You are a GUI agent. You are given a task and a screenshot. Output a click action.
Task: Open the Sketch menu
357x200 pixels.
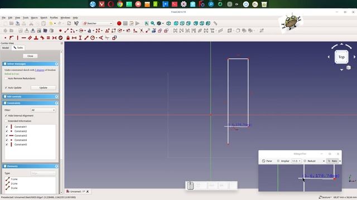(x=44, y=18)
